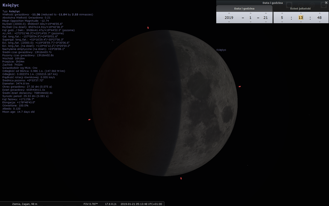Raise the hour value with up arrow
The width and height of the screenshot is (329, 206).
(282, 13)
